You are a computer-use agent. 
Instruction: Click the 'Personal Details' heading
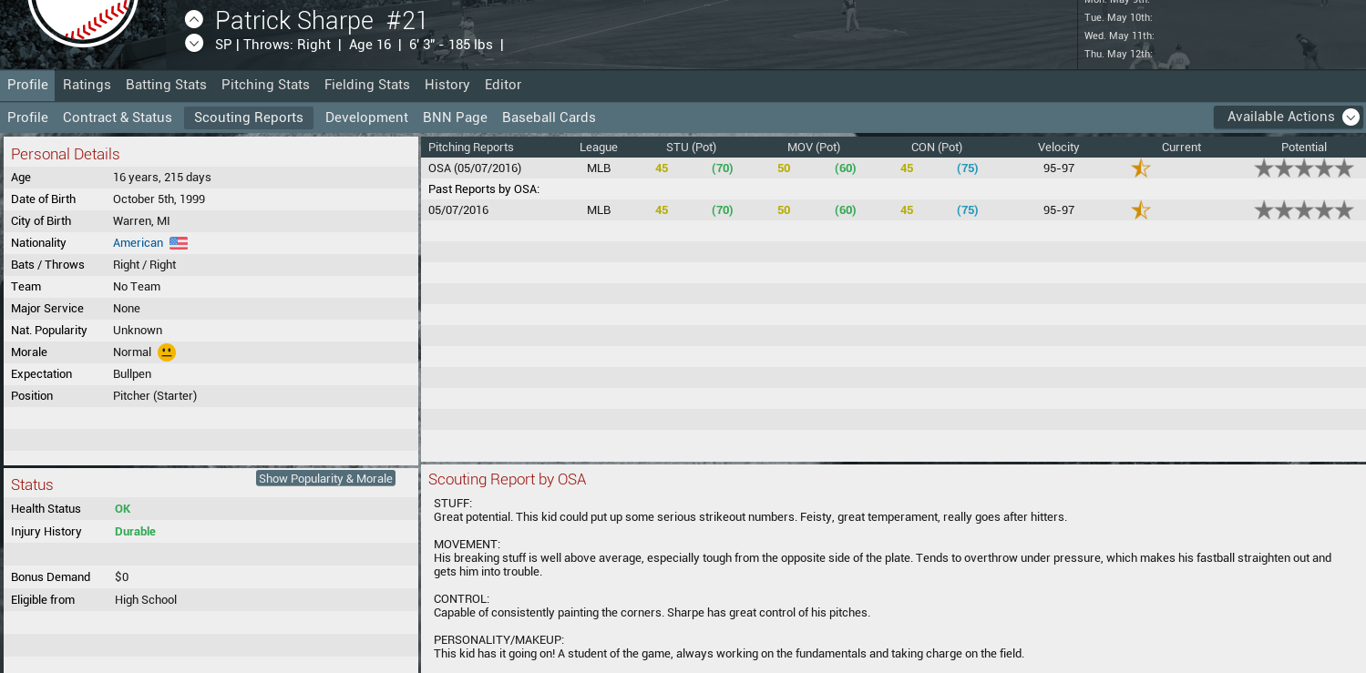click(66, 155)
